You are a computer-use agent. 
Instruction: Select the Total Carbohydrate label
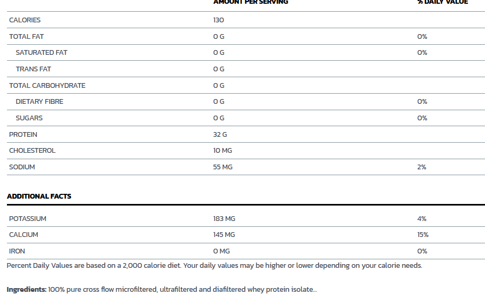click(x=47, y=86)
